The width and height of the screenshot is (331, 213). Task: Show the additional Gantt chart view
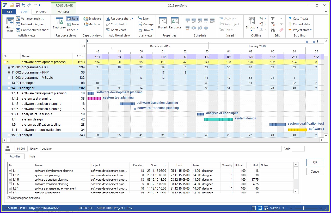[x=116, y=30]
